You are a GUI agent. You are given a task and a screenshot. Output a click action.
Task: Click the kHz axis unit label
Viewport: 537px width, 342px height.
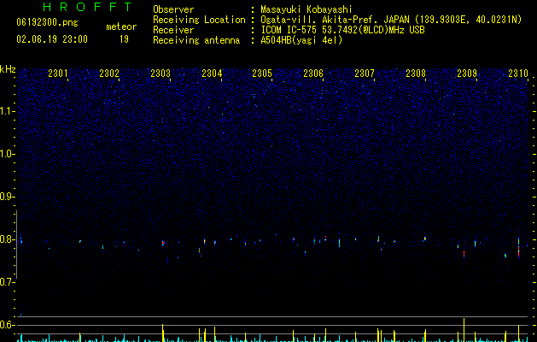tap(8, 69)
